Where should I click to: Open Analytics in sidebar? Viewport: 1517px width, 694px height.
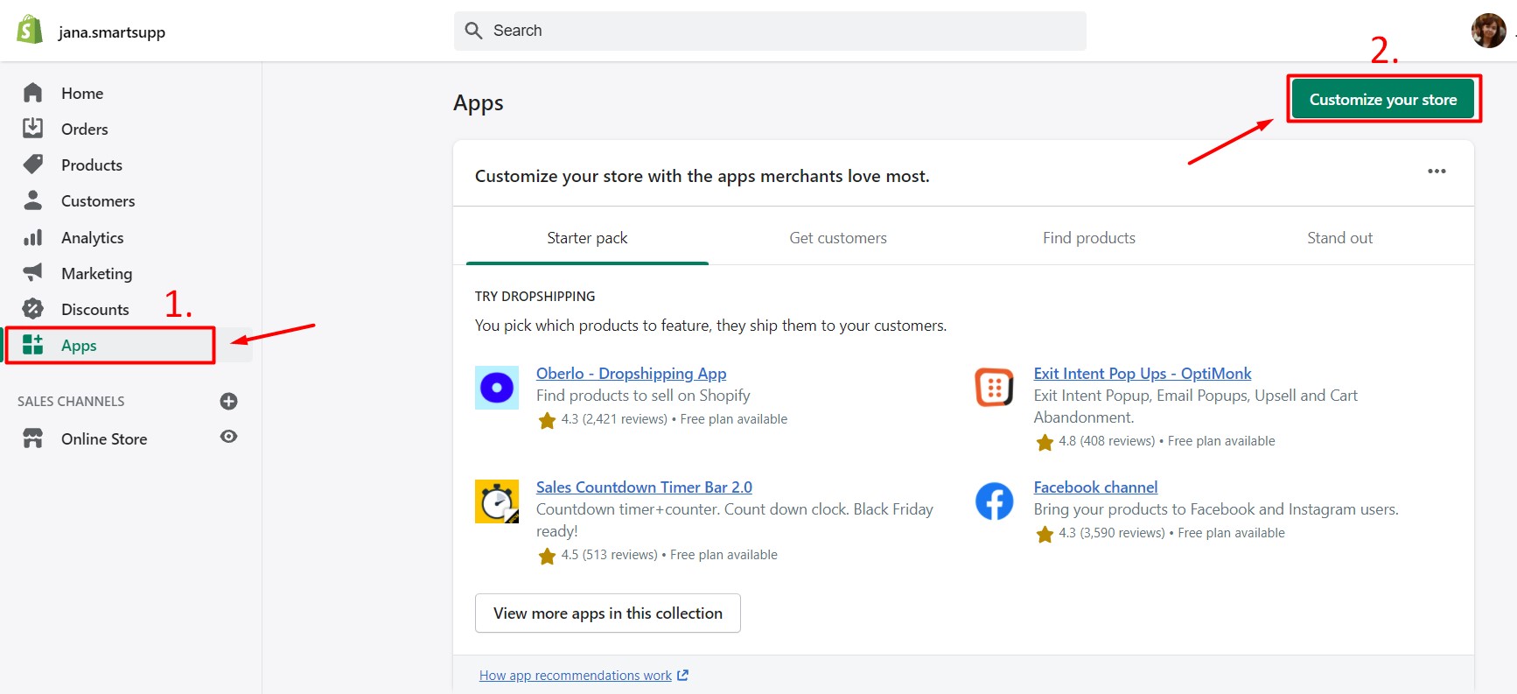click(93, 237)
